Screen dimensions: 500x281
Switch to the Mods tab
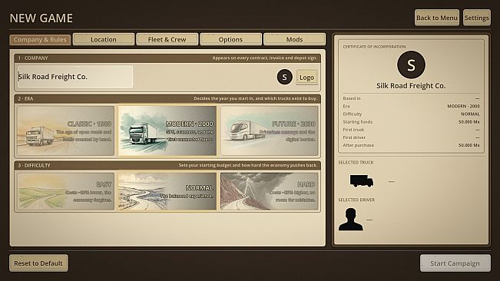point(294,39)
